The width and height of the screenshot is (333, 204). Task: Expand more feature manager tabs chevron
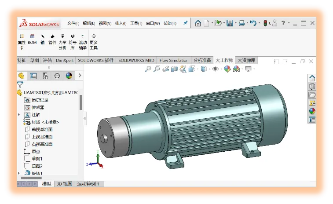[80, 76]
